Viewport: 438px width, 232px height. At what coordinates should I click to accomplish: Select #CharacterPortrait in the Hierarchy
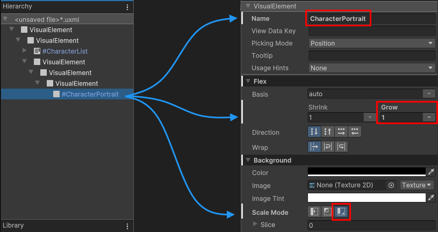90,95
